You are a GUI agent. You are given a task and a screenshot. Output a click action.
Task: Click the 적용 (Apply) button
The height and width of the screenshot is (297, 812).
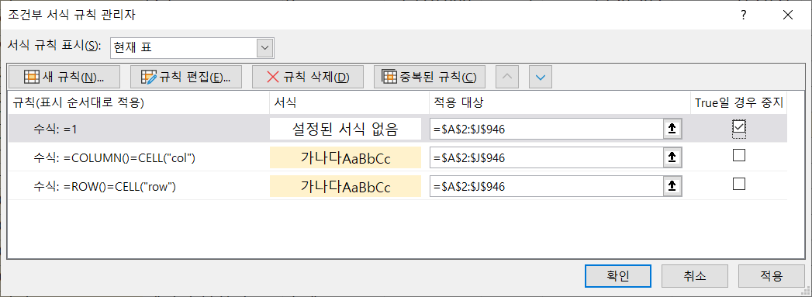tap(771, 276)
